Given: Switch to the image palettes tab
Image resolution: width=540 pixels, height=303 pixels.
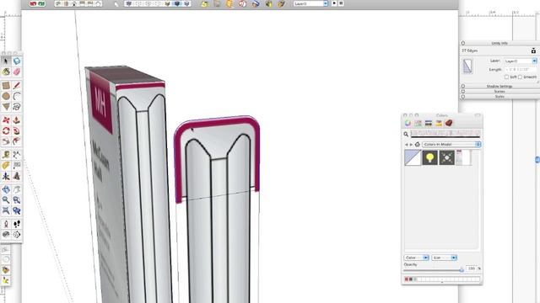Looking at the screenshot, I should [x=439, y=124].
